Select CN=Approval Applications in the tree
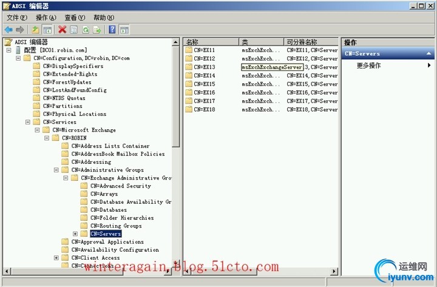 point(107,242)
